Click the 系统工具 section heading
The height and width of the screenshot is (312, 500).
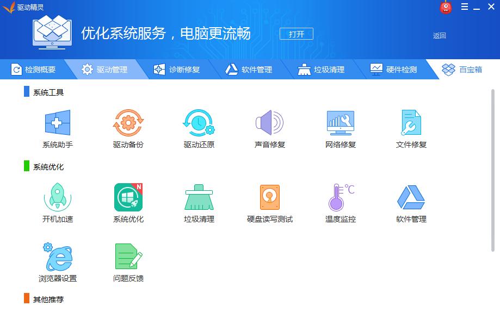(x=48, y=92)
